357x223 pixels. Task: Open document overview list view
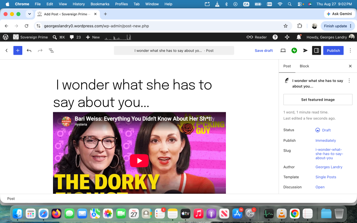tap(51, 51)
